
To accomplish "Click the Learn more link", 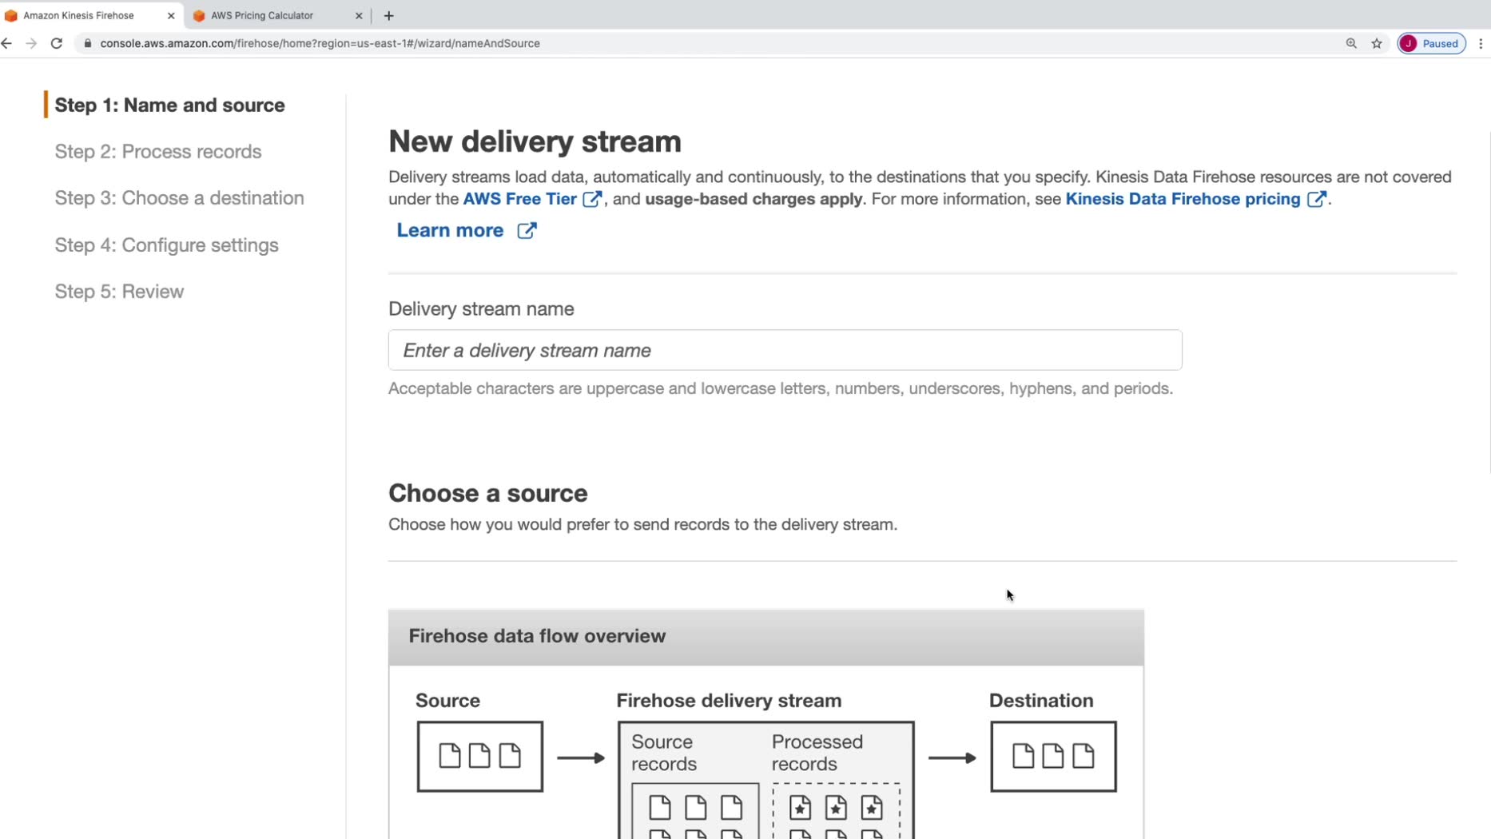I will tap(451, 230).
